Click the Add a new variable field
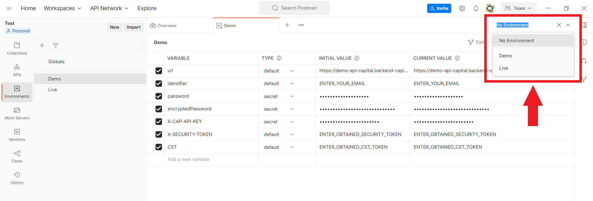Screen dimensions: 593x201 tap(211, 159)
